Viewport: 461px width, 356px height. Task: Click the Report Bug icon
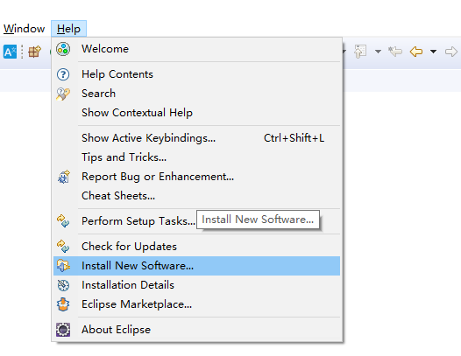click(64, 177)
